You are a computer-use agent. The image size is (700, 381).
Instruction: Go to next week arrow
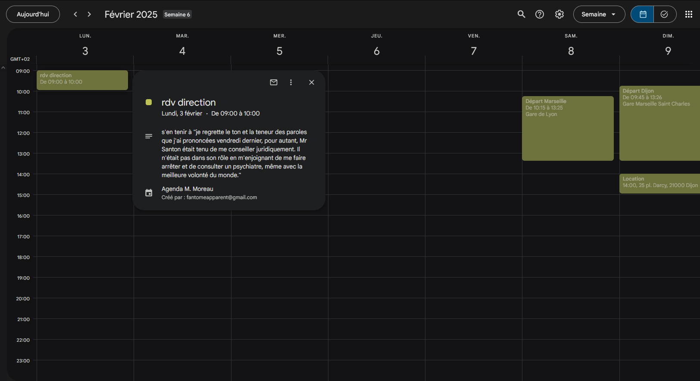click(x=89, y=14)
